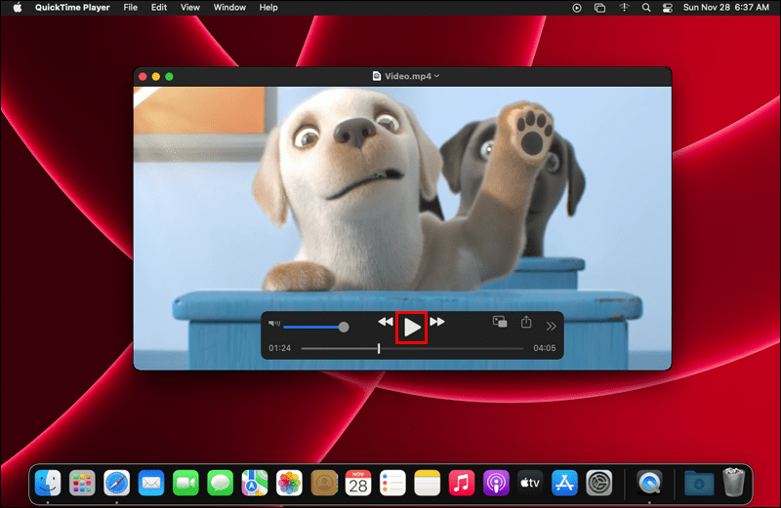The image size is (781, 508).
Task: Open Podcasts from the Dock
Action: 496,483
